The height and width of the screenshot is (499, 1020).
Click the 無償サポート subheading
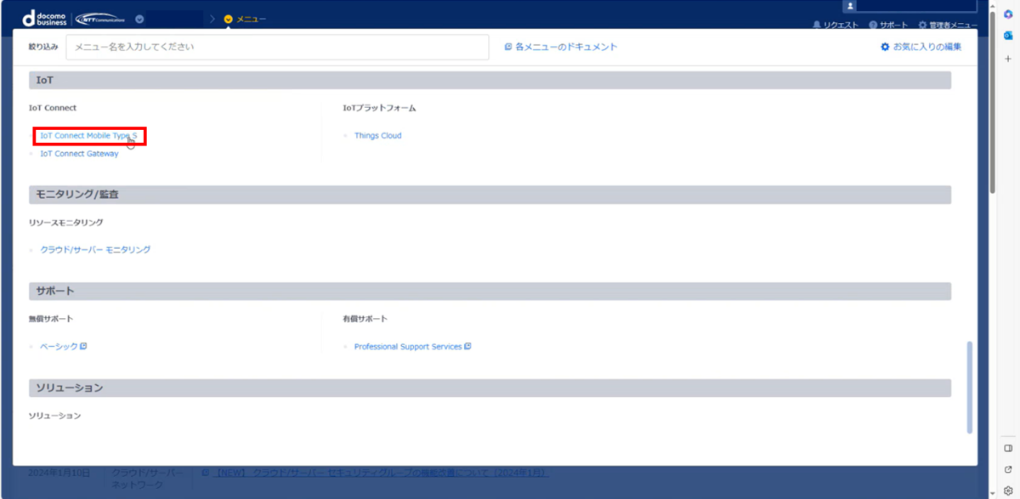[50, 319]
